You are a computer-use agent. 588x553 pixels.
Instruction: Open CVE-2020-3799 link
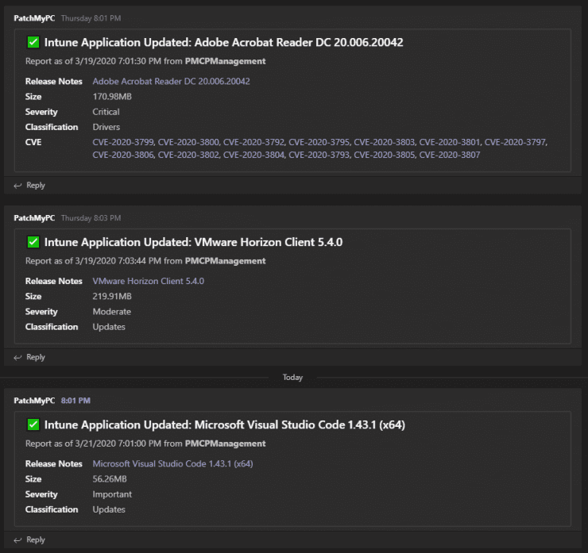[x=123, y=142]
